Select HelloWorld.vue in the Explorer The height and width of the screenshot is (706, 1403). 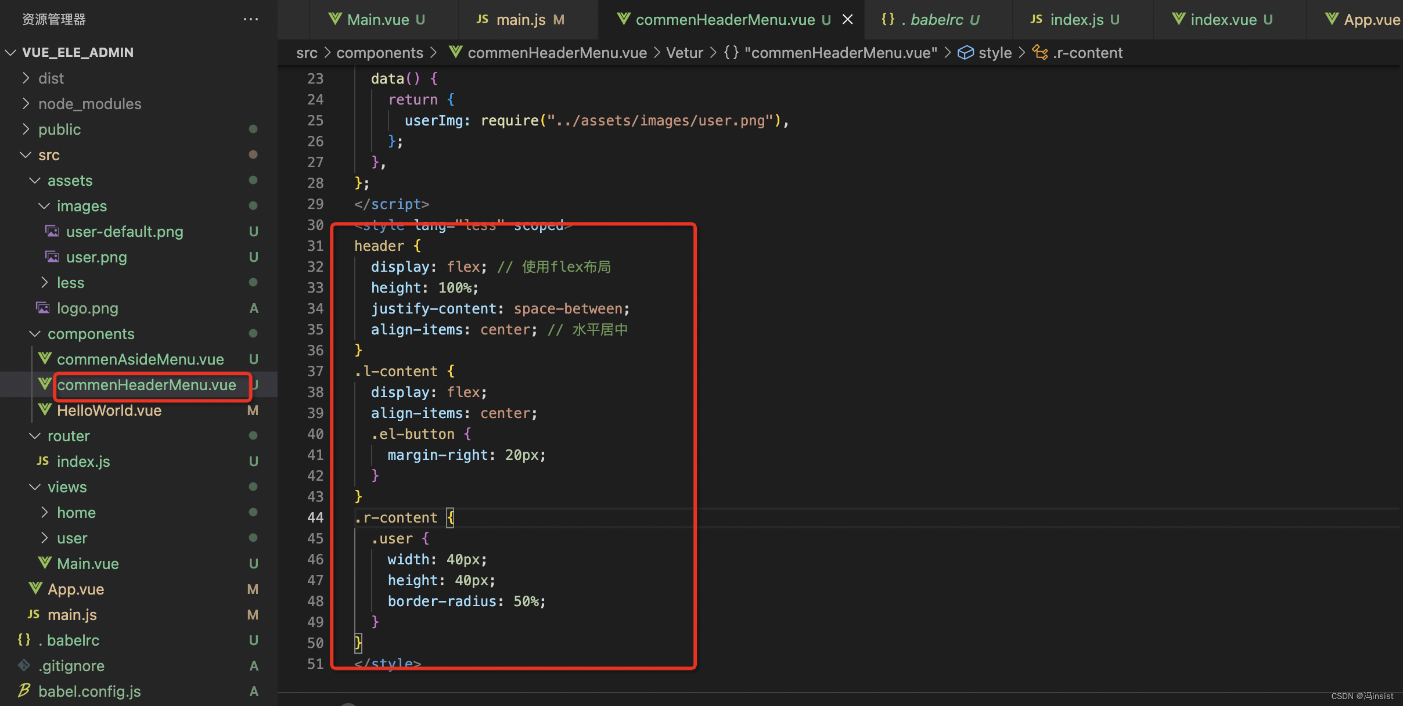(109, 410)
